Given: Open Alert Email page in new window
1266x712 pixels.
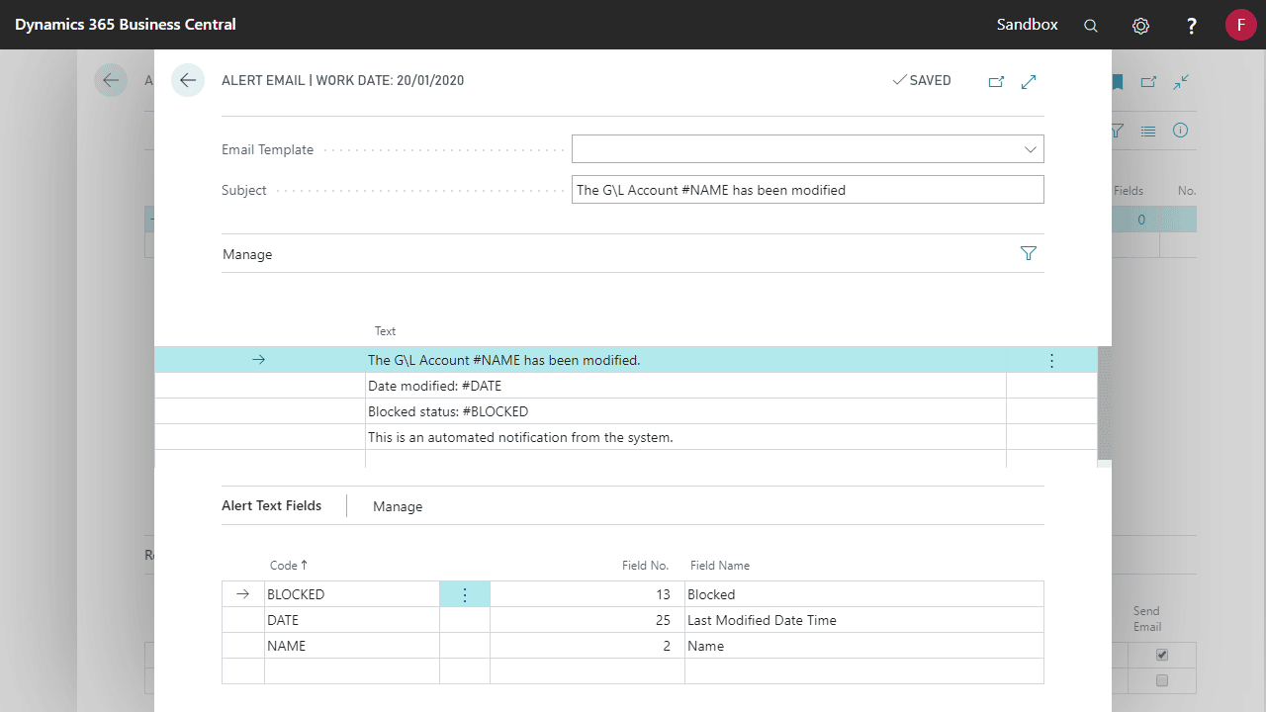Looking at the screenshot, I should pos(996,81).
